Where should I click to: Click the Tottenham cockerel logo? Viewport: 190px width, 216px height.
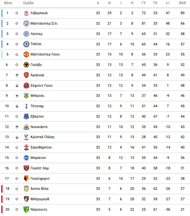[x=26, y=106]
